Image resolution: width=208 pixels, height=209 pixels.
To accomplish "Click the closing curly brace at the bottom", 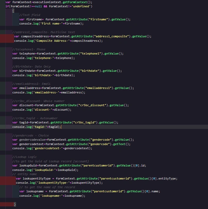I will pos(15,204).
